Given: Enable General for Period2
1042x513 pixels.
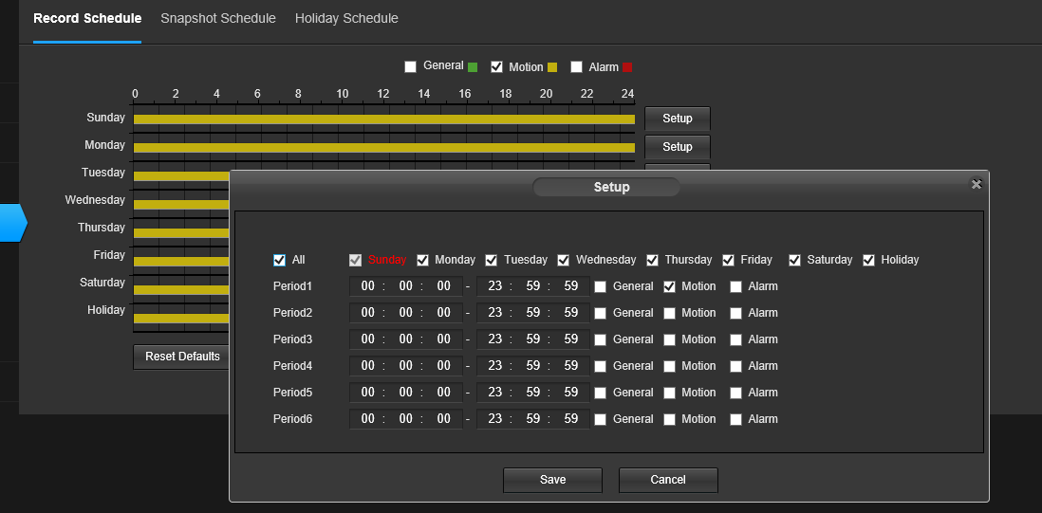Looking at the screenshot, I should [x=600, y=313].
